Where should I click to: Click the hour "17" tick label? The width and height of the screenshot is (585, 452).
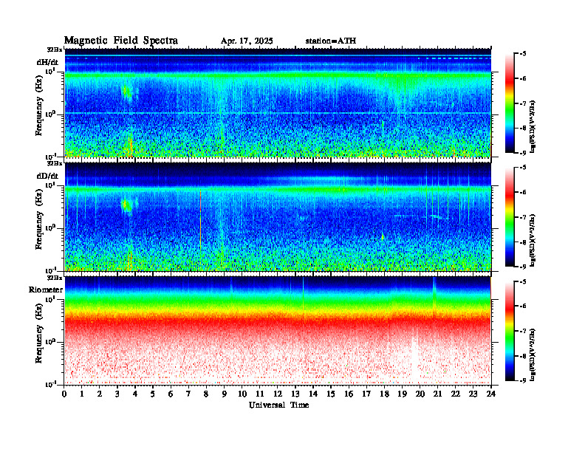click(x=366, y=394)
